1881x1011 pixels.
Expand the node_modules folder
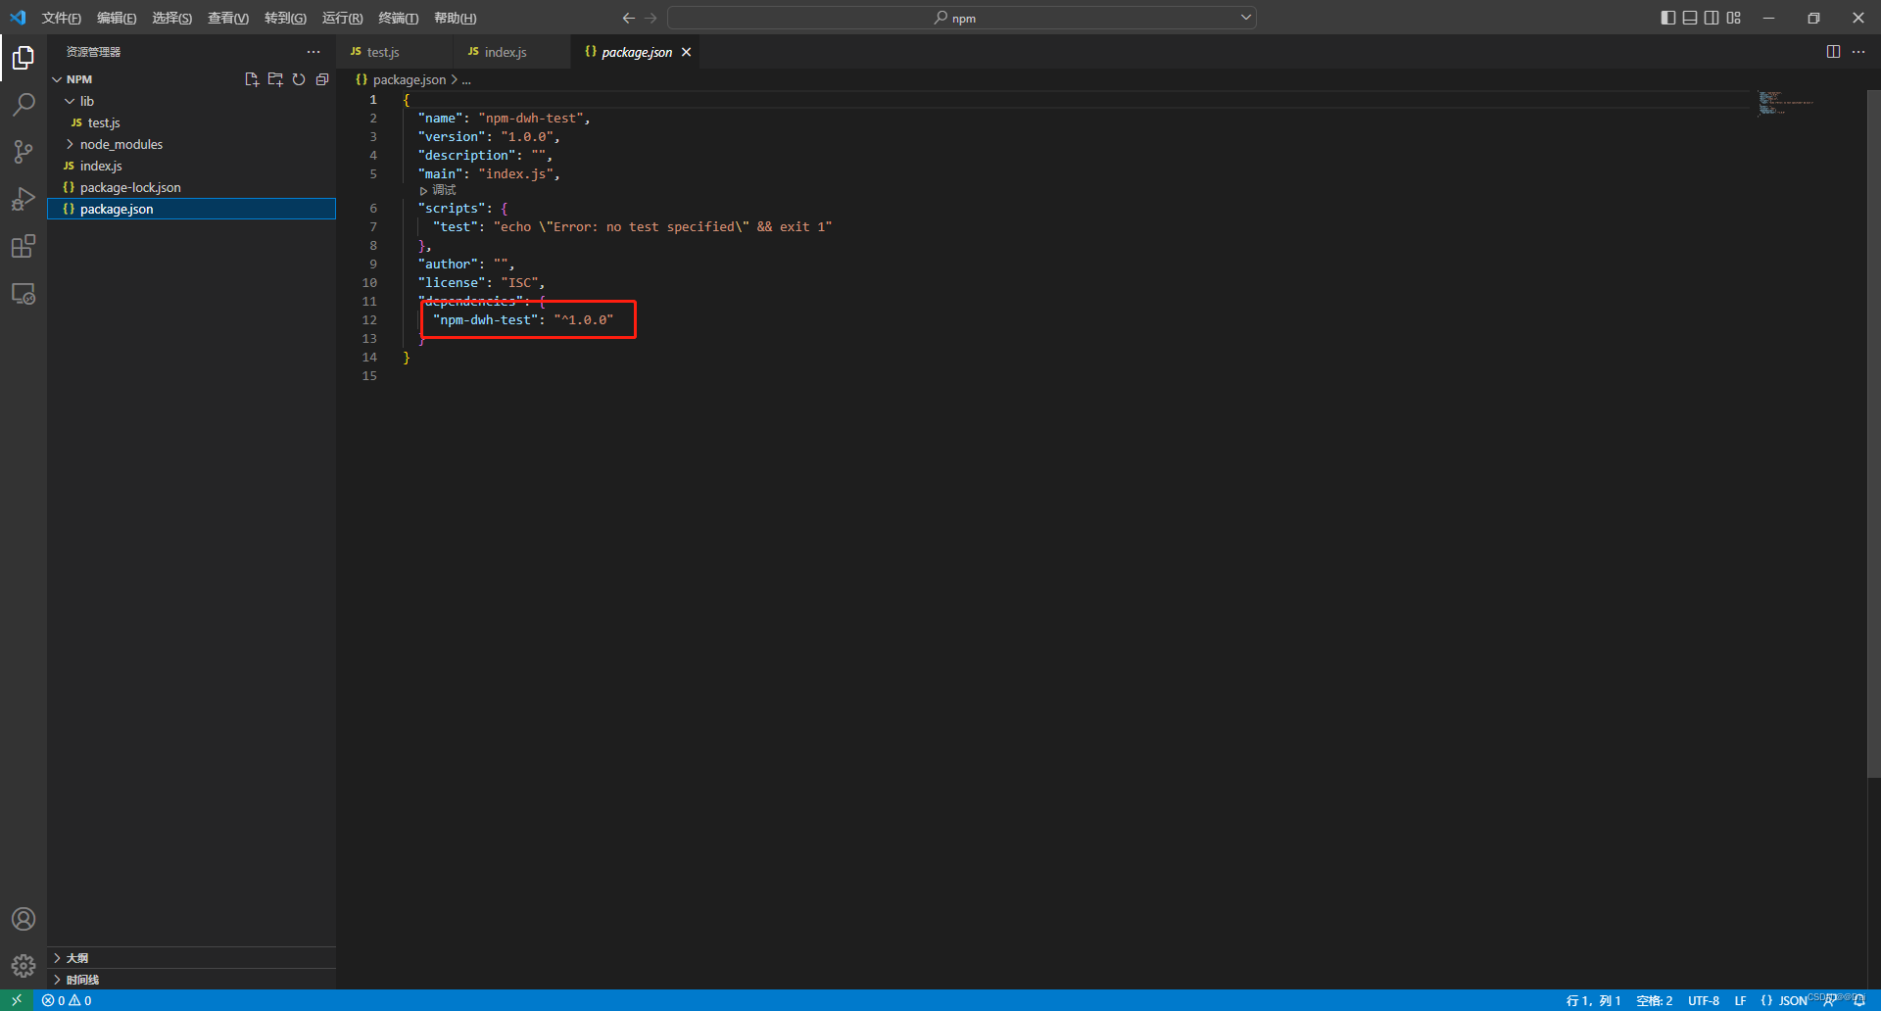coord(70,144)
